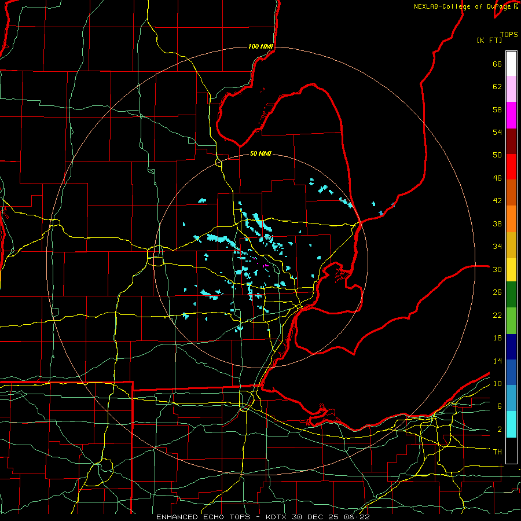Click the '50 NMI' range ring label
This screenshot has width=521, height=521.
[261, 153]
